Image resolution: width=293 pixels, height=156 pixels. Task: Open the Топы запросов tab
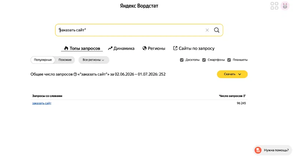(82, 48)
